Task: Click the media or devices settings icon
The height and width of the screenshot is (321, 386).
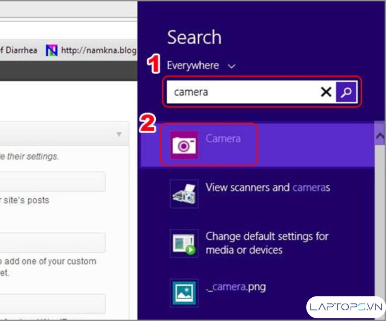Action: coord(184,243)
